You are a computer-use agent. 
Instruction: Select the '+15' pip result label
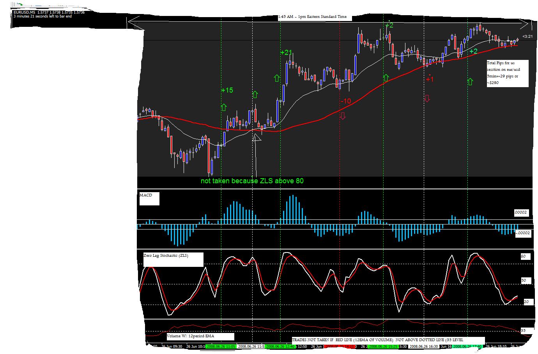pos(227,90)
